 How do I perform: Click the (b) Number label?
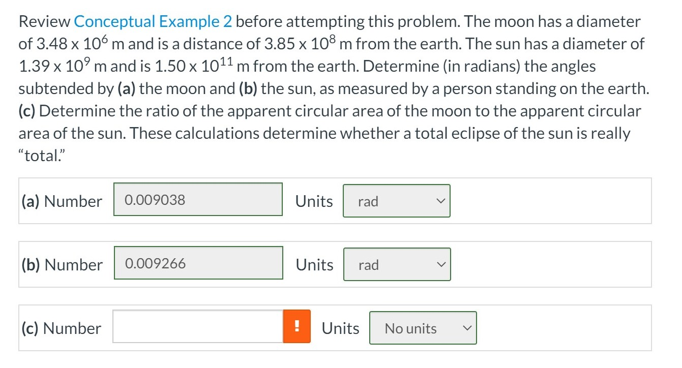point(62,264)
